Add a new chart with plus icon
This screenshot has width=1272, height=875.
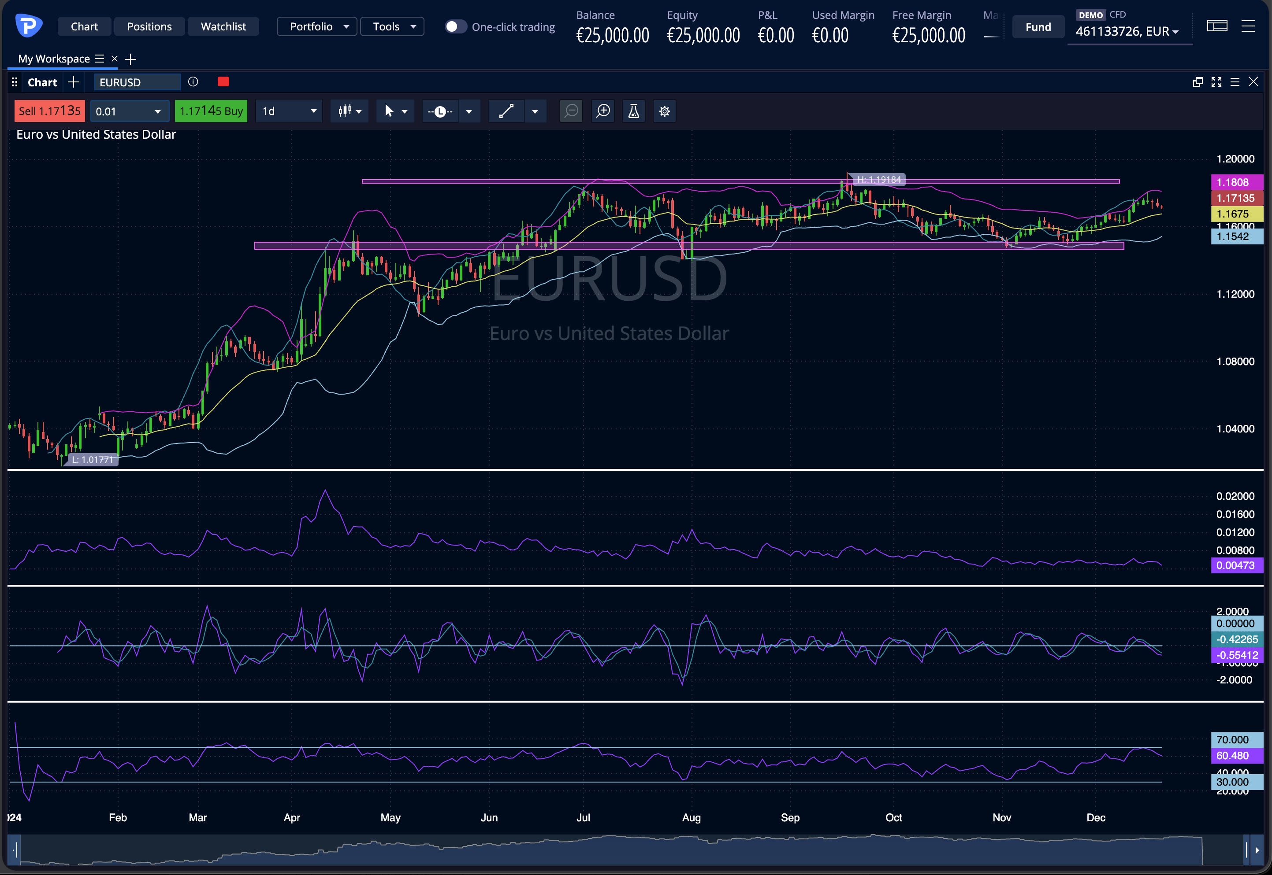[x=74, y=82]
